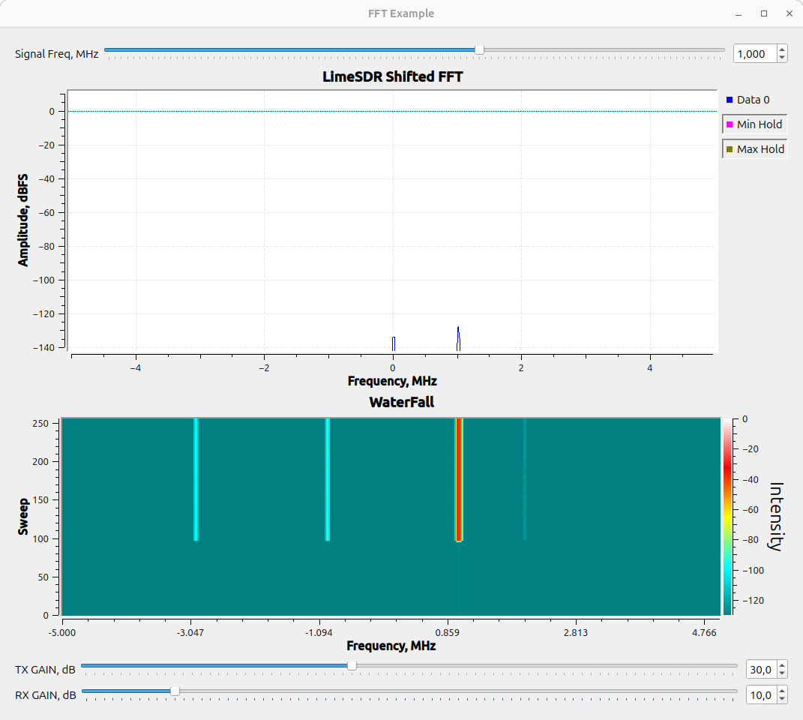Click the TX GAIN slider handle
This screenshot has width=803, height=720.
coord(352,665)
